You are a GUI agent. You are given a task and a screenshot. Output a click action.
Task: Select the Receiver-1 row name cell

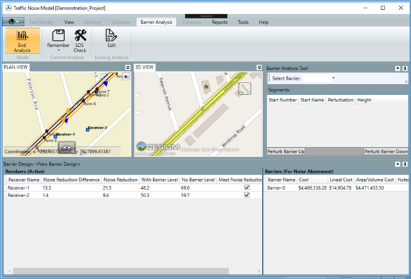point(19,187)
